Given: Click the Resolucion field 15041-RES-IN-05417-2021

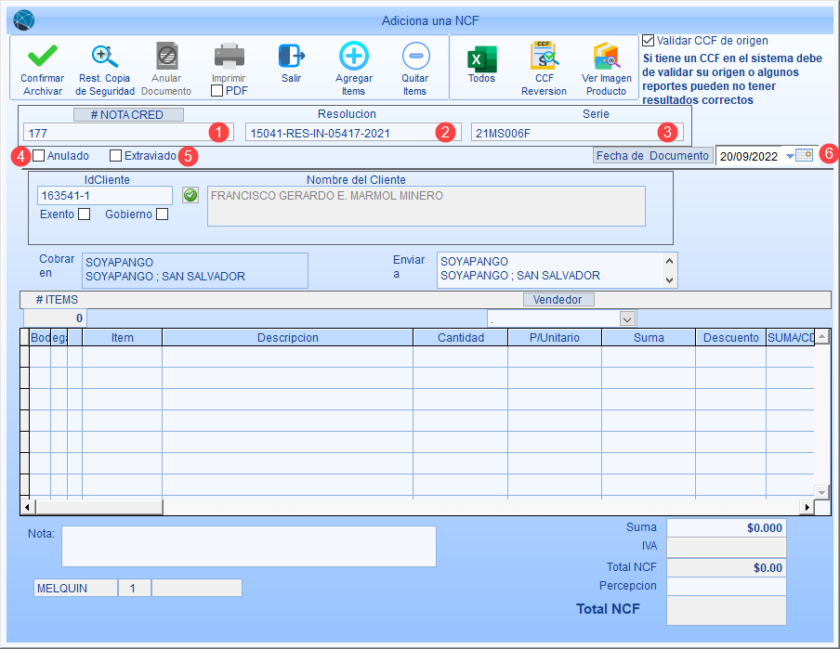Looking at the screenshot, I should coord(353,133).
